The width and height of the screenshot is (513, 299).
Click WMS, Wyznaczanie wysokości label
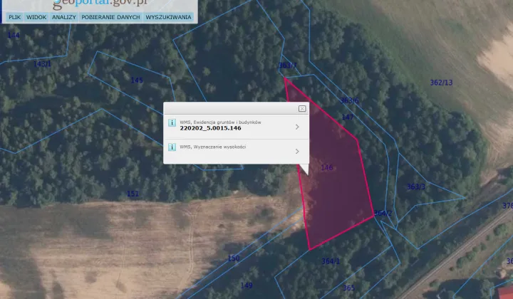tap(212, 147)
